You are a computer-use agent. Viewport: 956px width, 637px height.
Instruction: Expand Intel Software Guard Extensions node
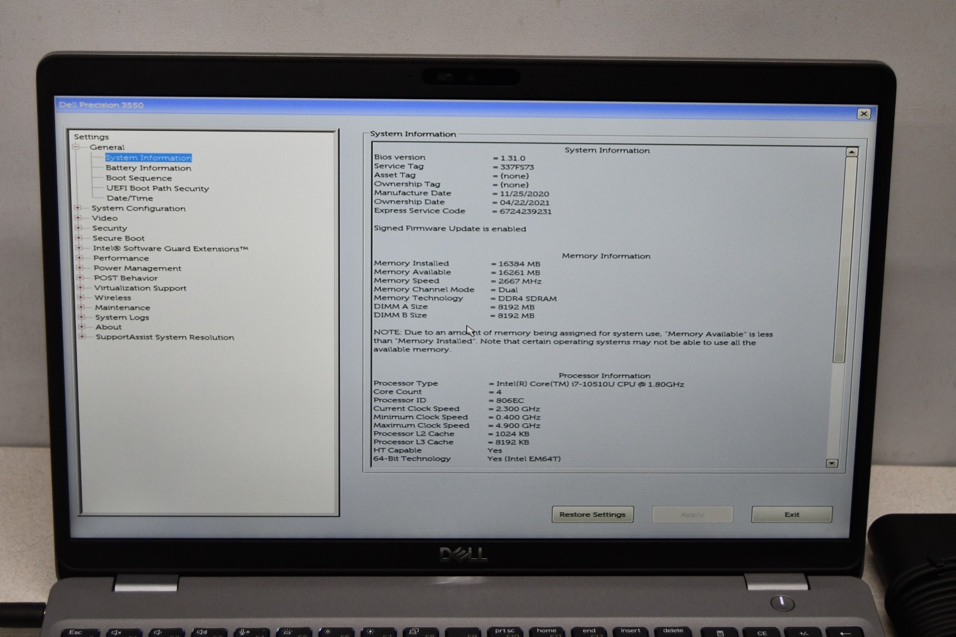79,248
